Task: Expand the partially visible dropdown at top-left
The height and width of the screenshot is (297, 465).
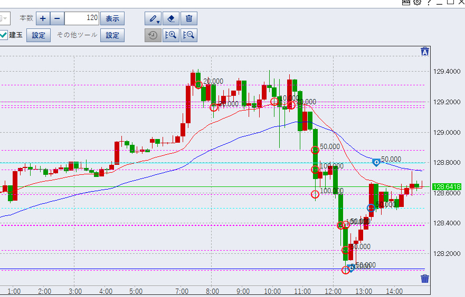Action: click(5, 18)
